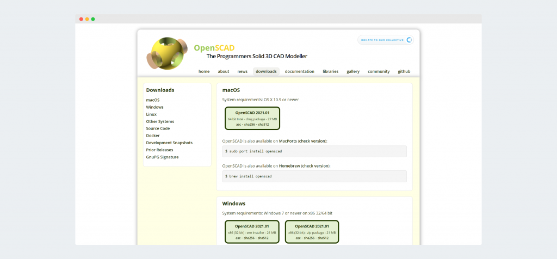557x259 pixels.
Task: Open the news navigation item
Action: [242, 71]
